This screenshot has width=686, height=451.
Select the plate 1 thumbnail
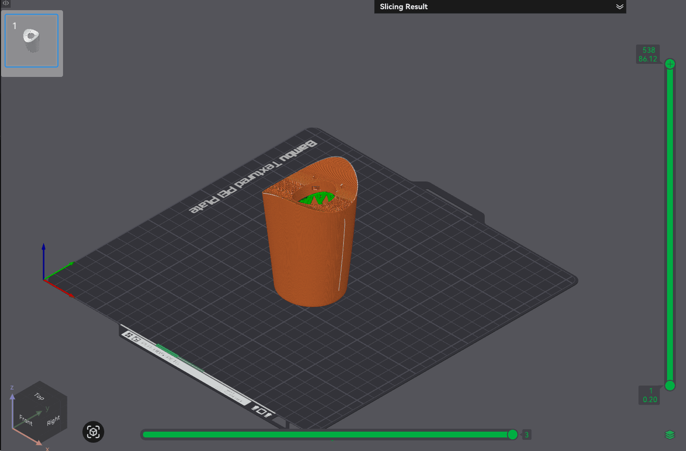32,41
